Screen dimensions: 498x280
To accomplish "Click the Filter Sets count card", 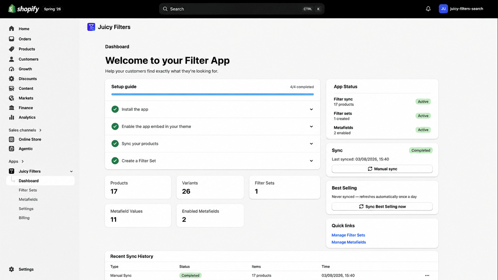I will click(x=285, y=187).
